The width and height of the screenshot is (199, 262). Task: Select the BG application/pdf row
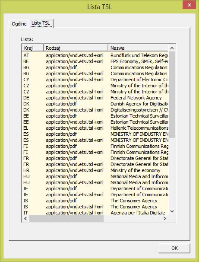tap(95, 67)
